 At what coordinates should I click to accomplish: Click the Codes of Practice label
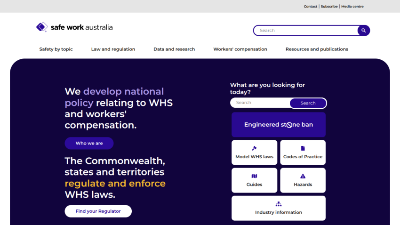point(303,157)
